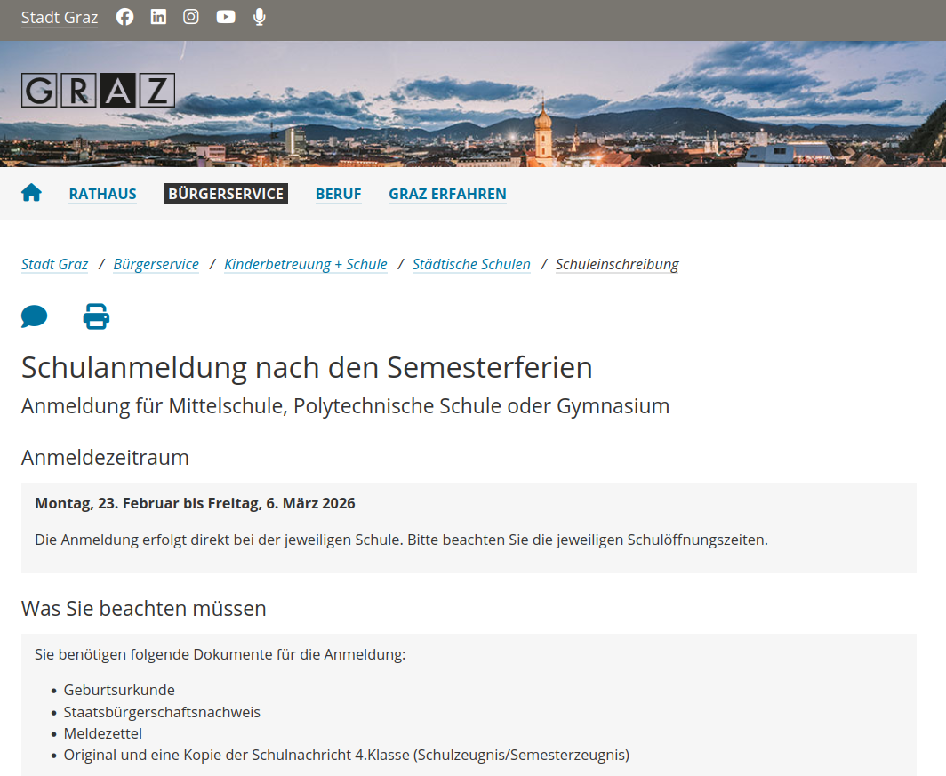Open the Kinderbetreuung + Schule breadcrumb link
The height and width of the screenshot is (776, 946).
pyautogui.click(x=305, y=264)
